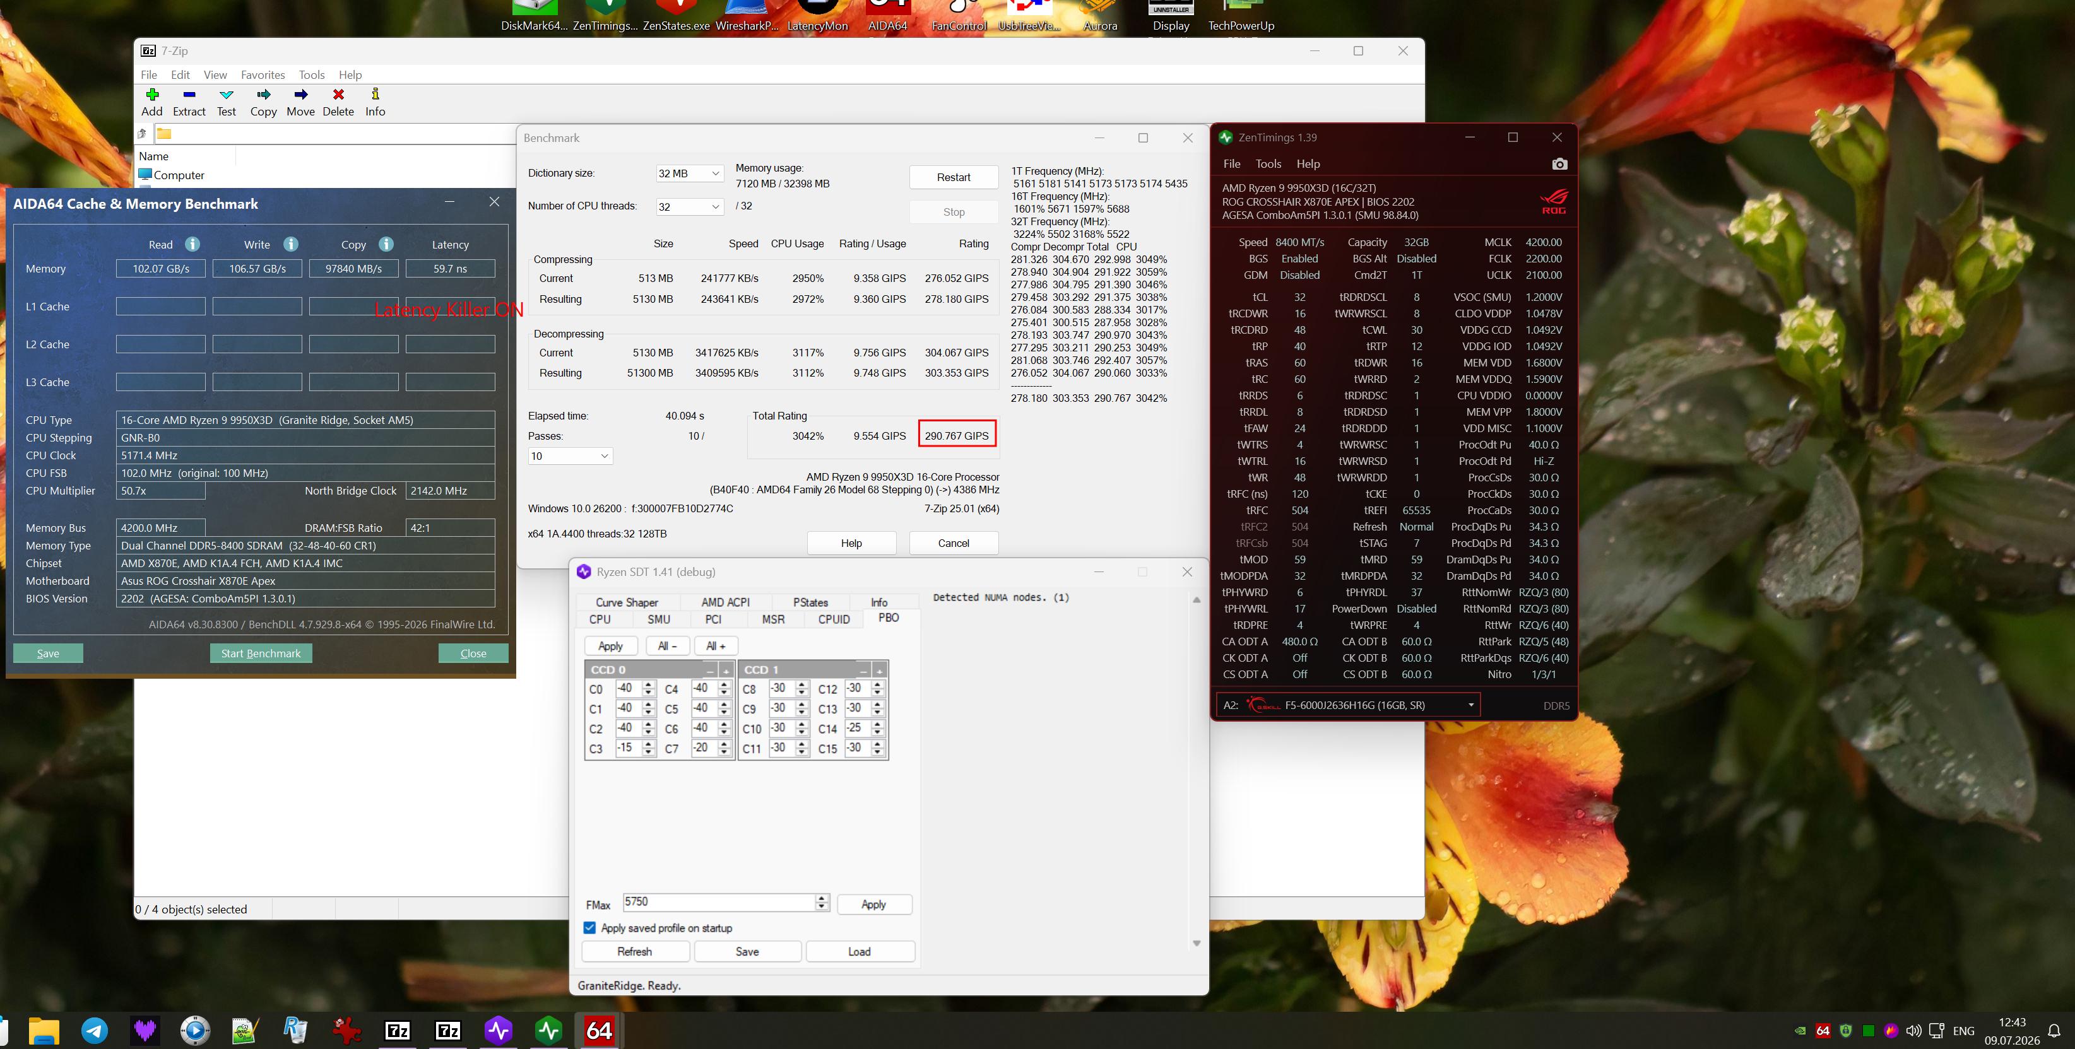Click the CCD 0 minus button
The width and height of the screenshot is (2075, 1049).
coord(711,670)
